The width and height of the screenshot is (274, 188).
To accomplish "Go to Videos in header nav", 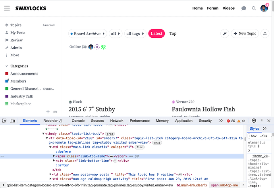I will pos(229,8).
